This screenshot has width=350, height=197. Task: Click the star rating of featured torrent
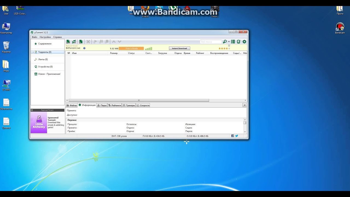(224, 48)
